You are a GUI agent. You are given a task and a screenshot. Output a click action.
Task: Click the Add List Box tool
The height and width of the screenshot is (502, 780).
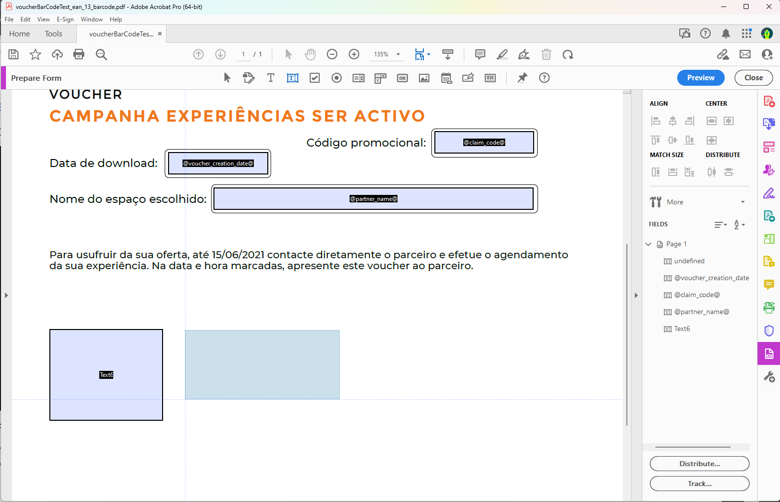(x=359, y=78)
